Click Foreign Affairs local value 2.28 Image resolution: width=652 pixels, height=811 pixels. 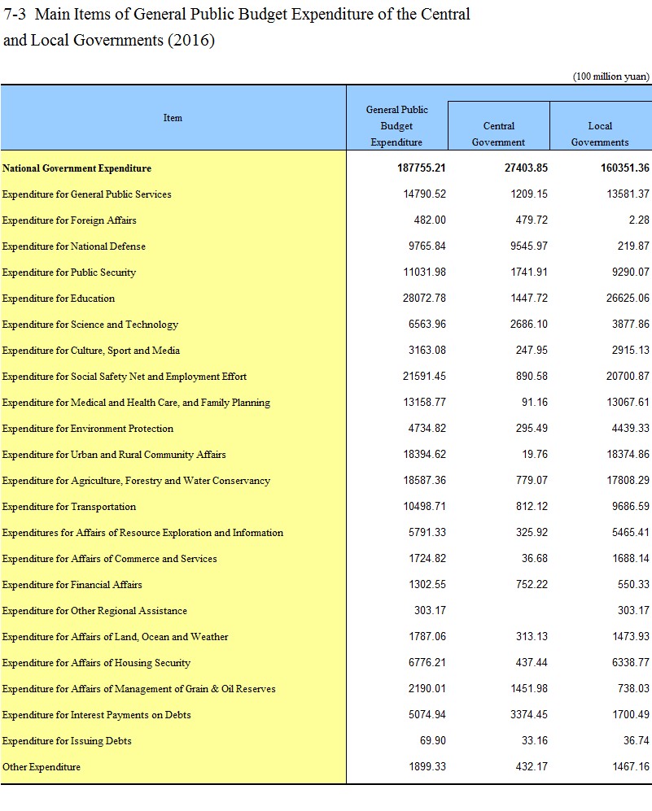point(639,220)
